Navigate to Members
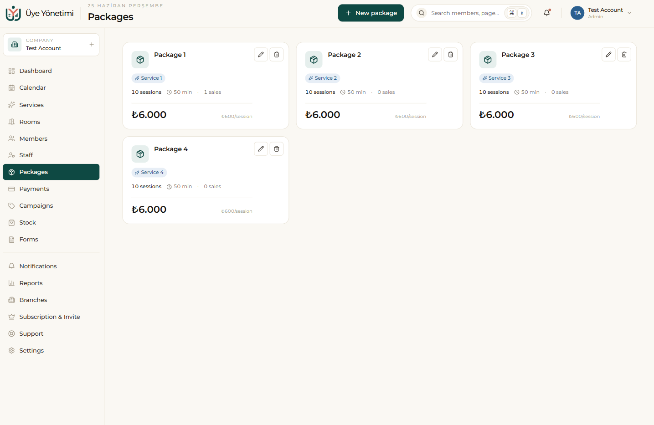The height and width of the screenshot is (425, 654). (51, 138)
